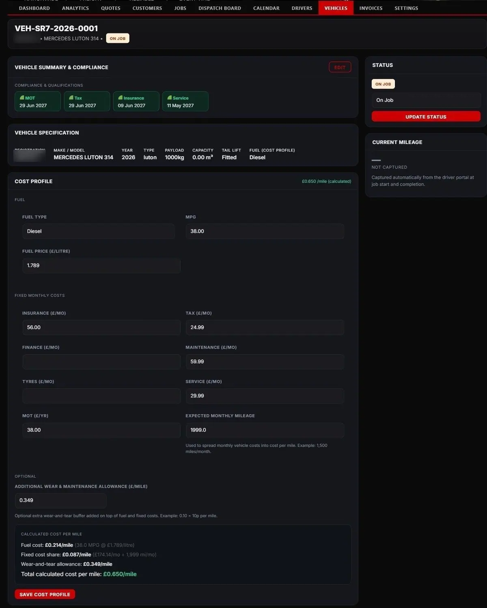Open the Drivers tab
487x608 pixels.
[302, 8]
